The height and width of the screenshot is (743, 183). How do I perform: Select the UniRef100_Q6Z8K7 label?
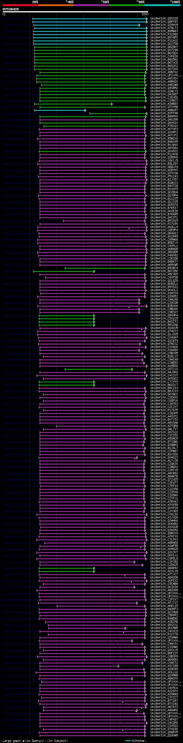tap(164, 47)
